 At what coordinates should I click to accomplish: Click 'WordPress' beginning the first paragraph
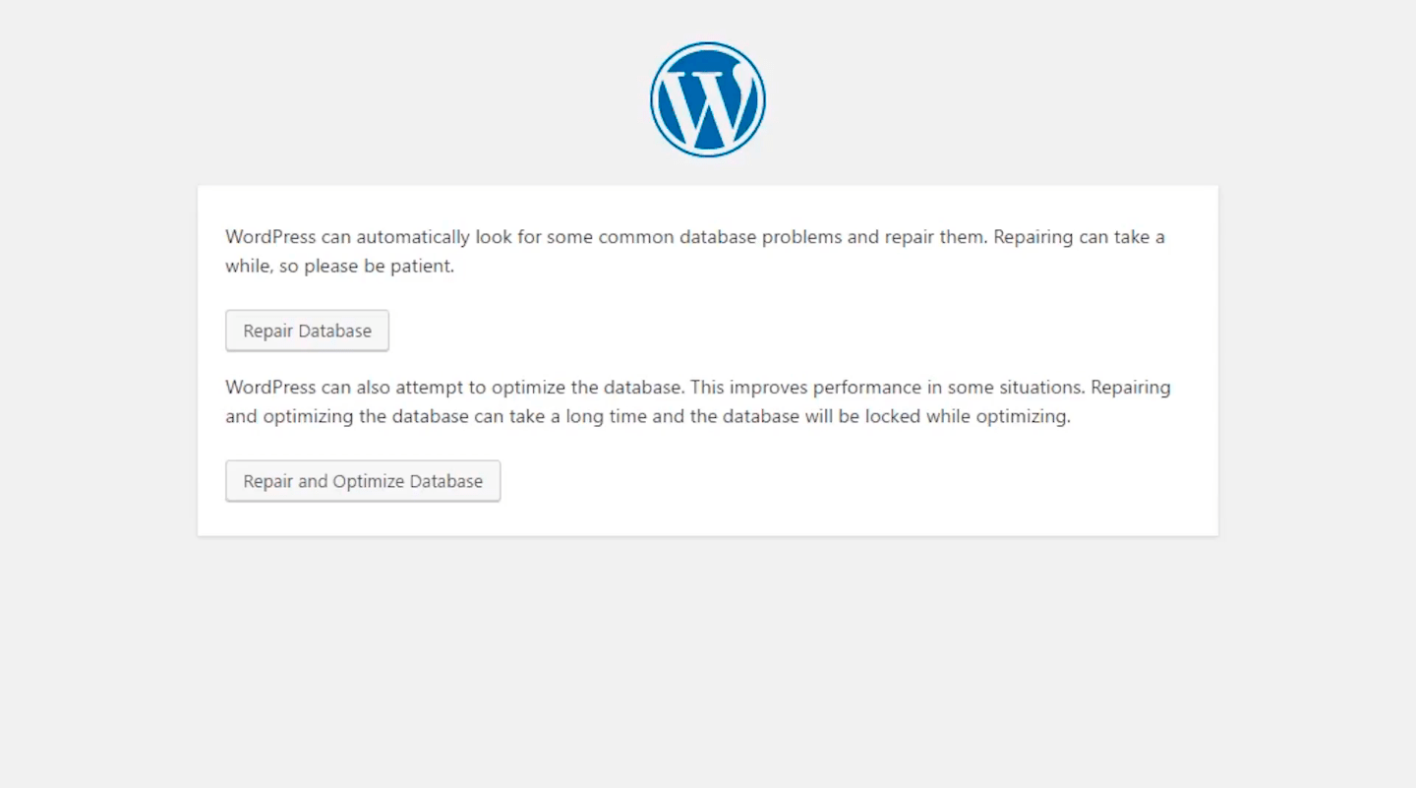tap(270, 237)
